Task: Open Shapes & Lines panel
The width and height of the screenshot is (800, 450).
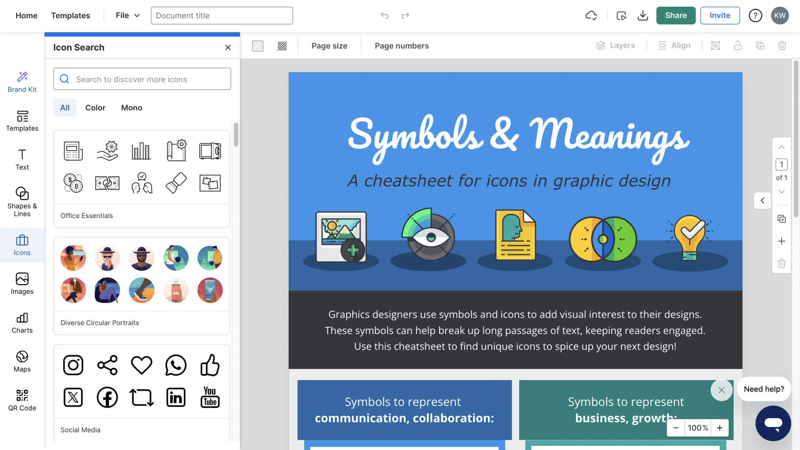Action: coord(22,202)
